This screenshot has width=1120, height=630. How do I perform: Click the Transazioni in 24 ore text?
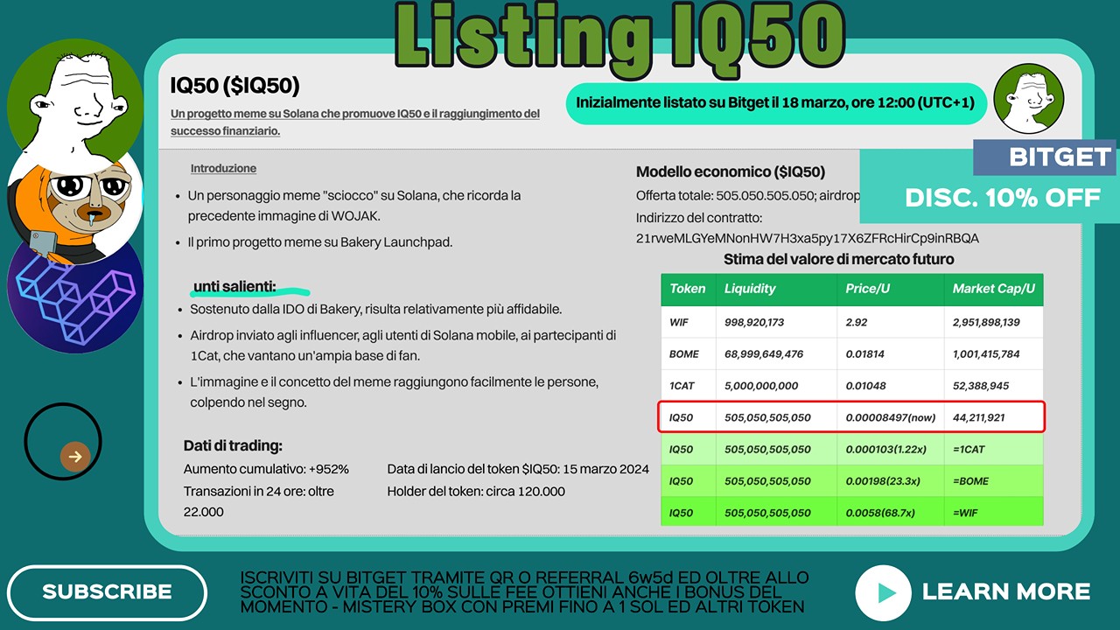tap(259, 501)
